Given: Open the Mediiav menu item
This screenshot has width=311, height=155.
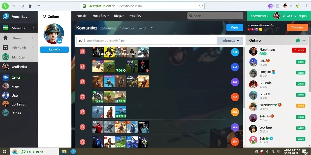Looking at the screenshot, I should click(x=135, y=16).
